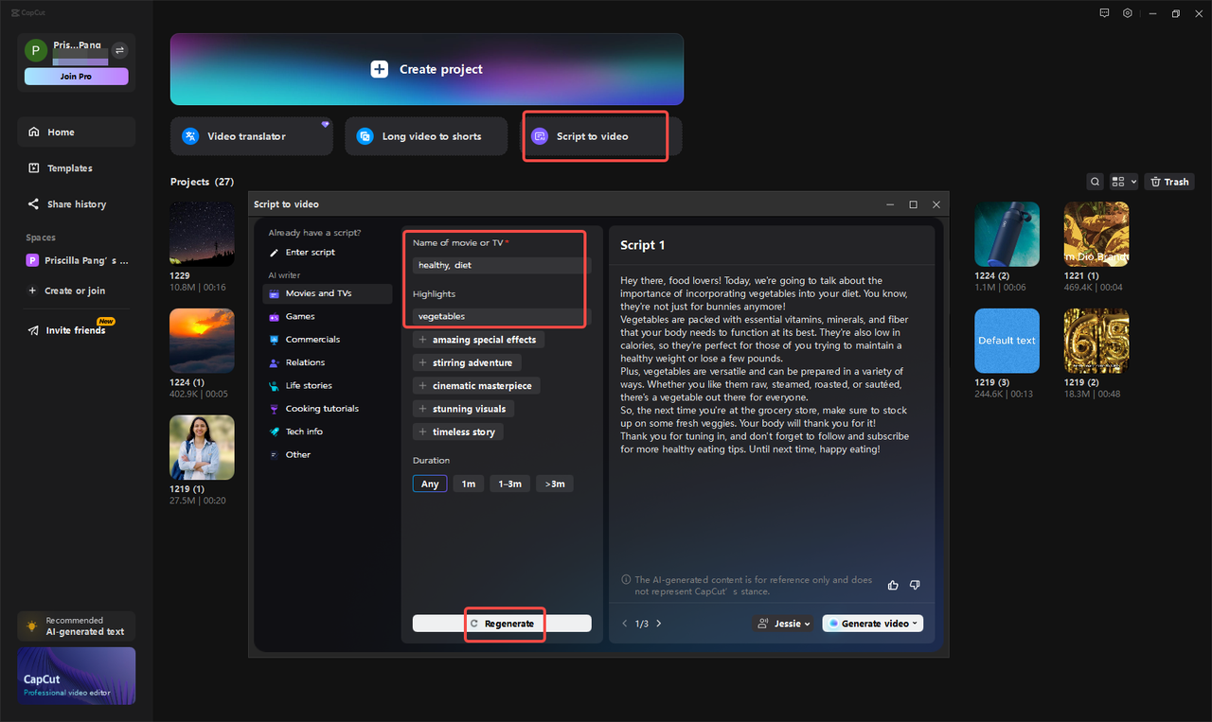Select Games AI writer category
1212x722 pixels.
pos(328,317)
